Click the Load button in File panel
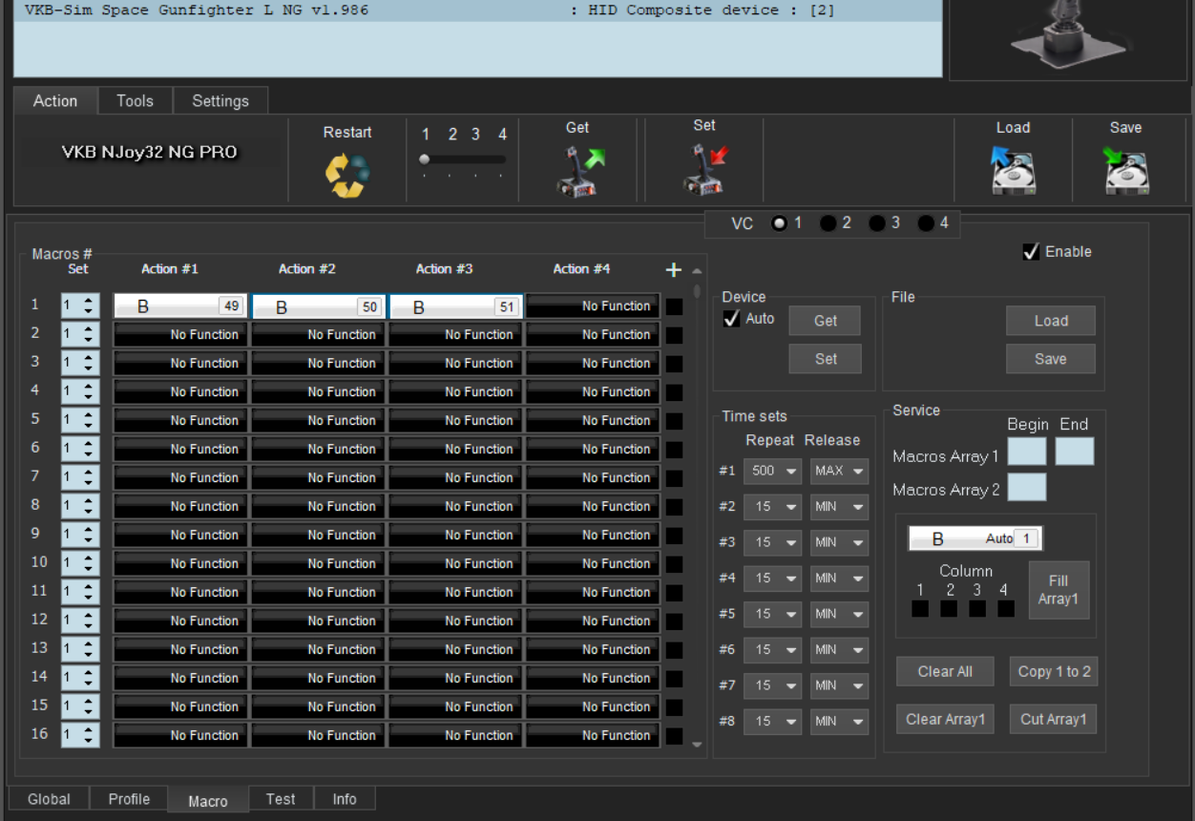1195x821 pixels. 1051,321
